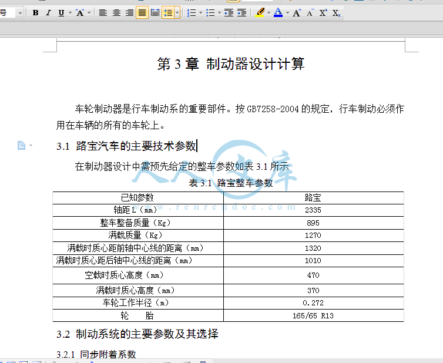The width and height of the screenshot is (443, 363).
Task: Select the value 0.272 cell
Action: 313,303
